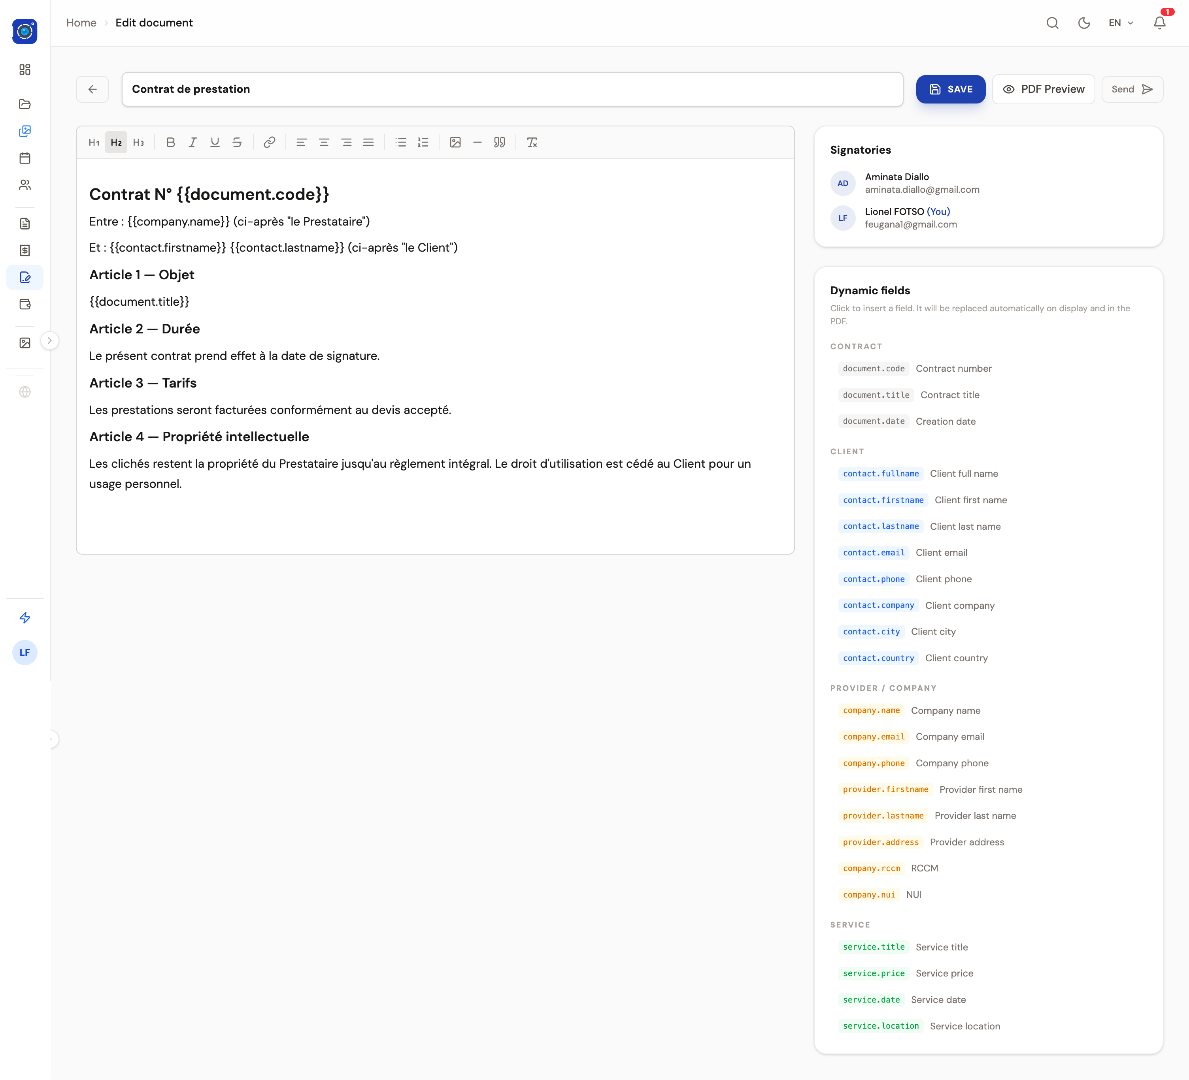Open notifications bell
The width and height of the screenshot is (1189, 1080).
pos(1159,23)
